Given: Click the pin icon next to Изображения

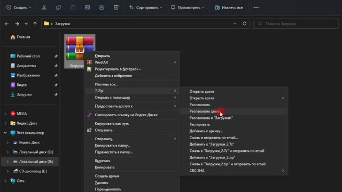Looking at the screenshot, I should point(56,75).
